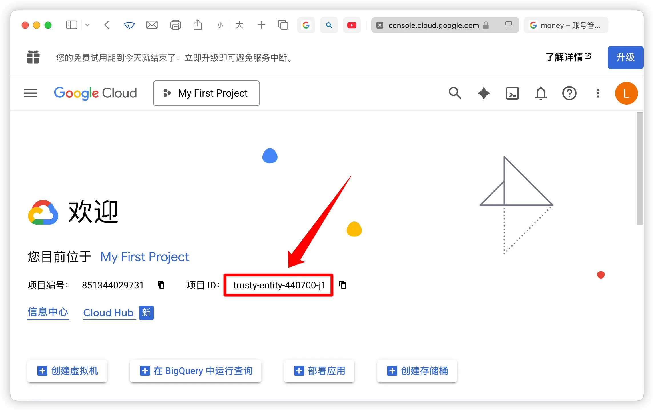654x411 pixels.
Task: Click the reader view icon in address bar
Action: [509, 25]
